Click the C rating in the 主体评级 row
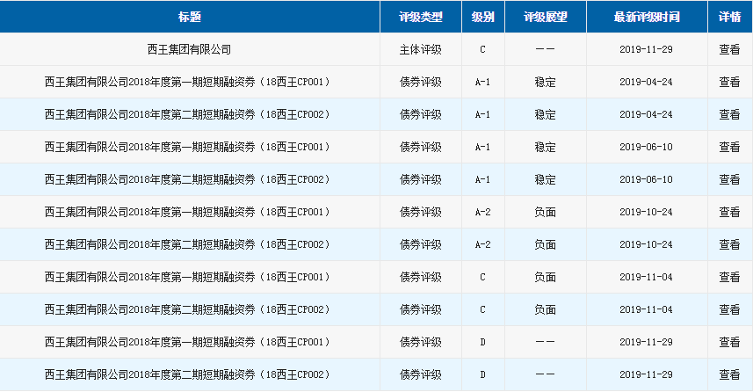Viewport: 753px width, 392px height. [x=482, y=49]
